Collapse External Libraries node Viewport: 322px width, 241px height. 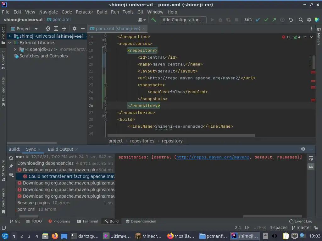[x=9, y=43]
